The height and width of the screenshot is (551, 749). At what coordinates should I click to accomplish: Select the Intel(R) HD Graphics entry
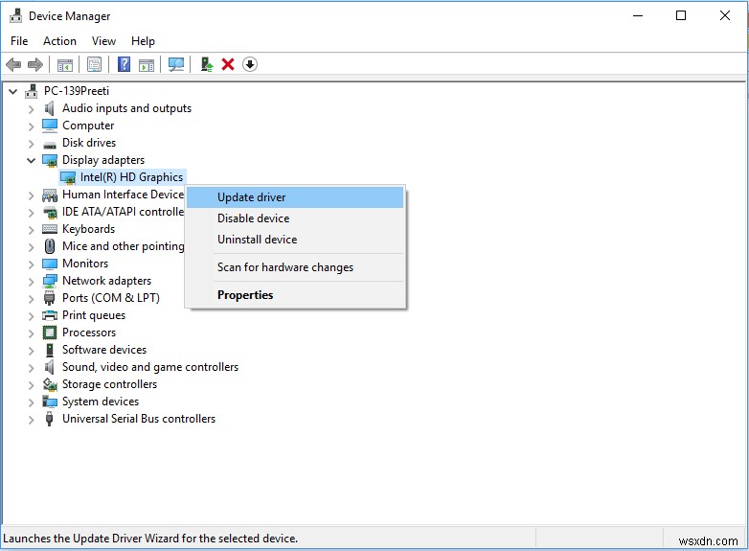coord(131,177)
